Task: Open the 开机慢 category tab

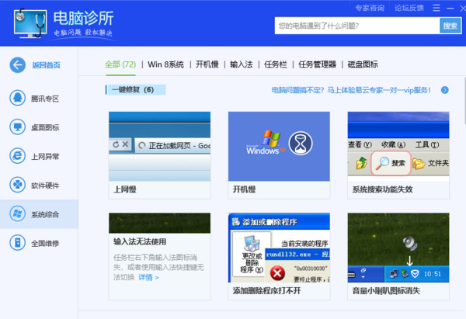Action: point(207,64)
